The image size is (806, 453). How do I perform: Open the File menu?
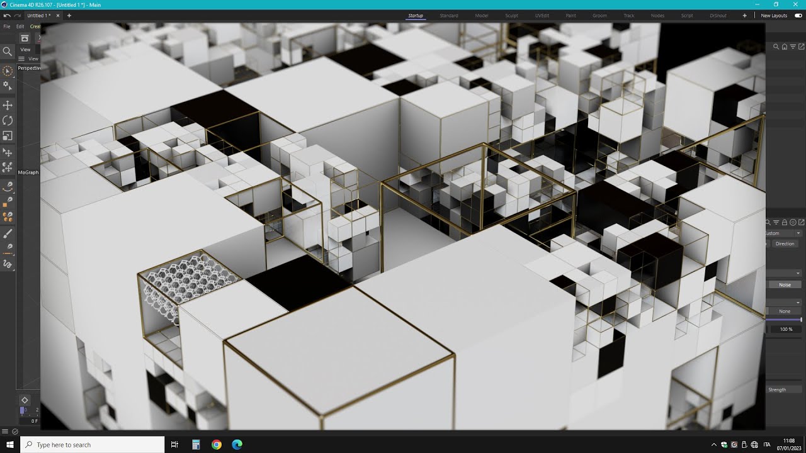point(7,26)
